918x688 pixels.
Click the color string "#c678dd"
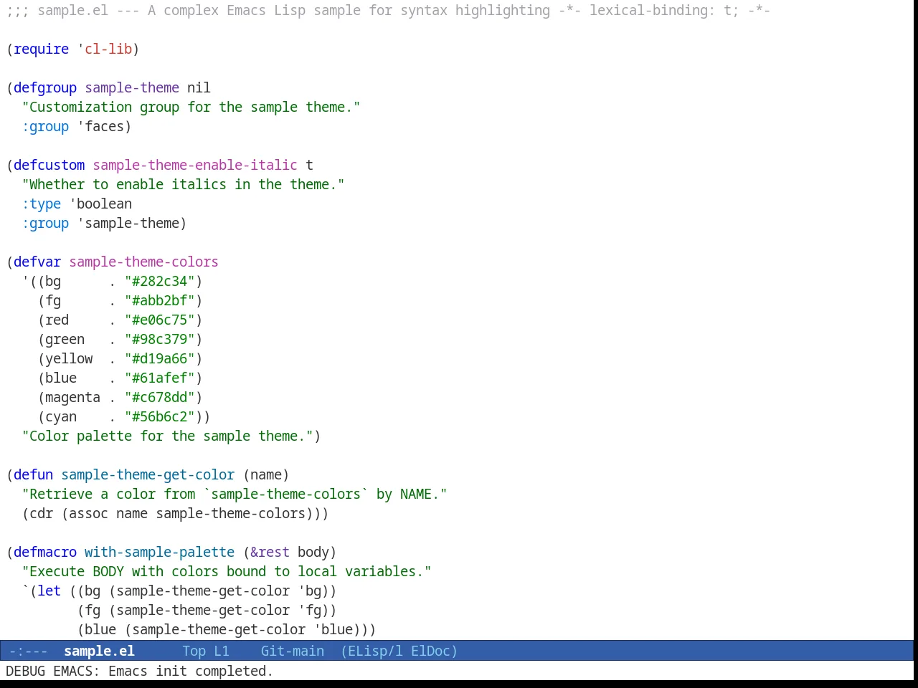pyautogui.click(x=160, y=397)
